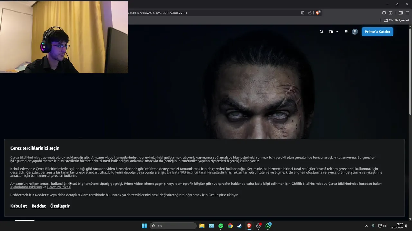Open the Prime Video search icon
412x231 pixels.
coord(321,32)
